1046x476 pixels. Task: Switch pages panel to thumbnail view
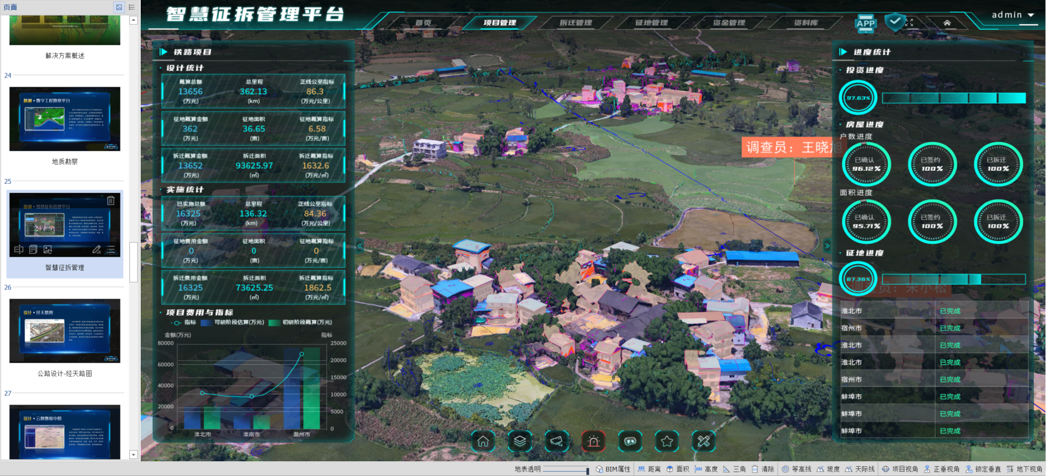point(119,7)
